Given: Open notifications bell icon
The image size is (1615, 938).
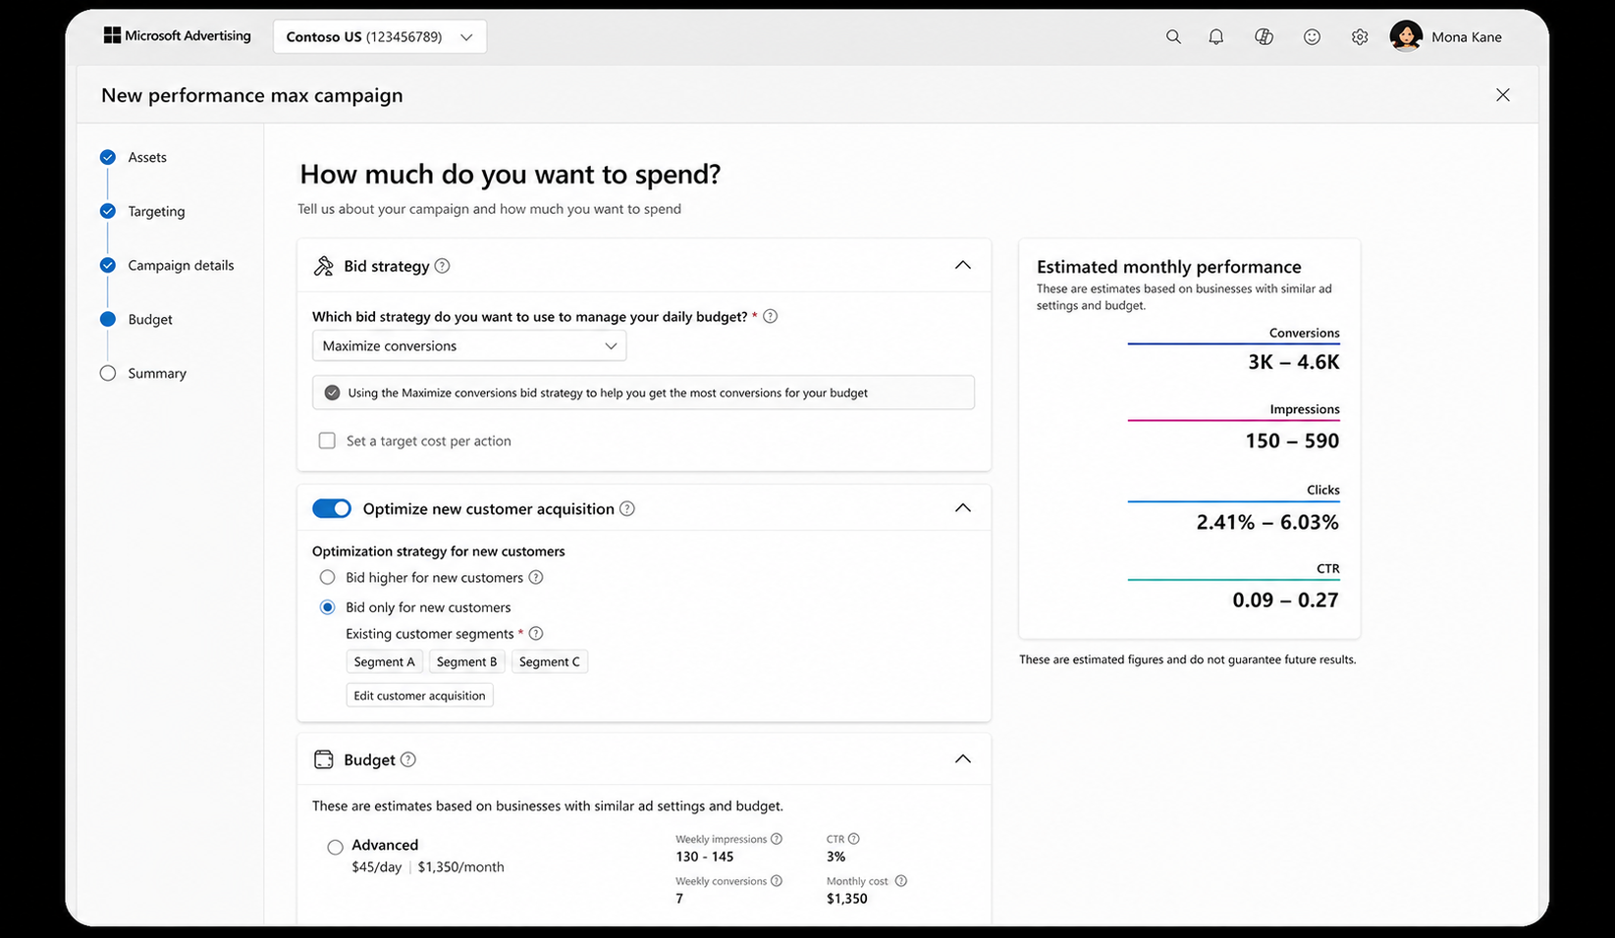Looking at the screenshot, I should click(x=1215, y=37).
